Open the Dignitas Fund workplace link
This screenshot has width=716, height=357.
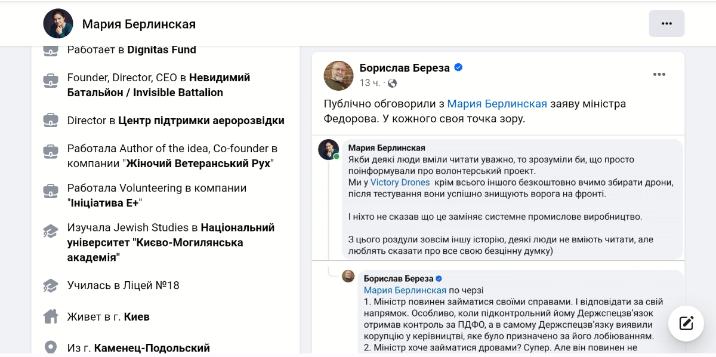tap(162, 50)
